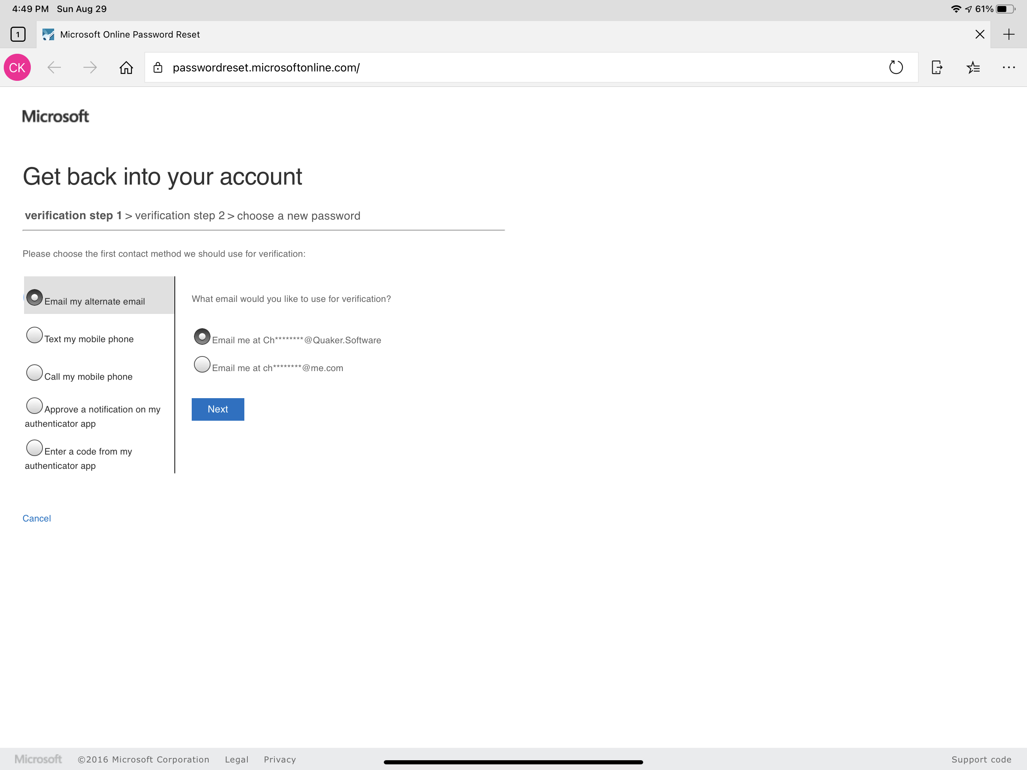Open the favorites star list icon

[x=973, y=68]
